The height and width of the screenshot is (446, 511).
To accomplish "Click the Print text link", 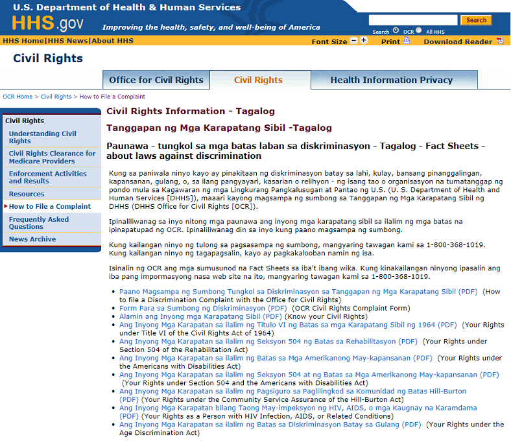I will (x=390, y=41).
